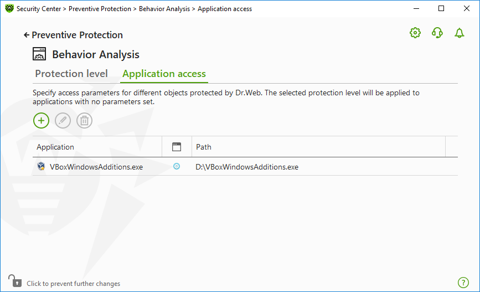Click the VBoxWindowsAdditions.exe application icon

pyautogui.click(x=41, y=166)
